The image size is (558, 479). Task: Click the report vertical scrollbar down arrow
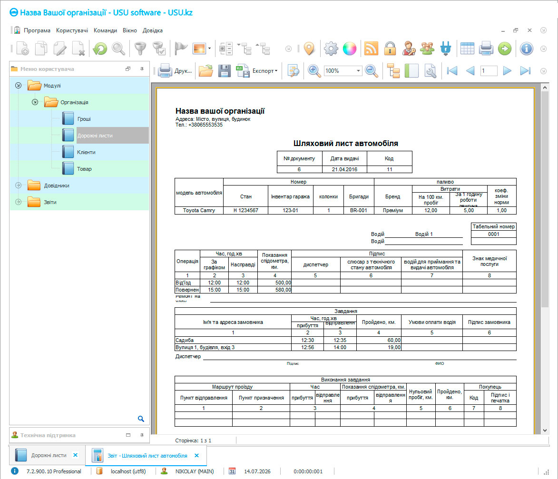pyautogui.click(x=545, y=430)
